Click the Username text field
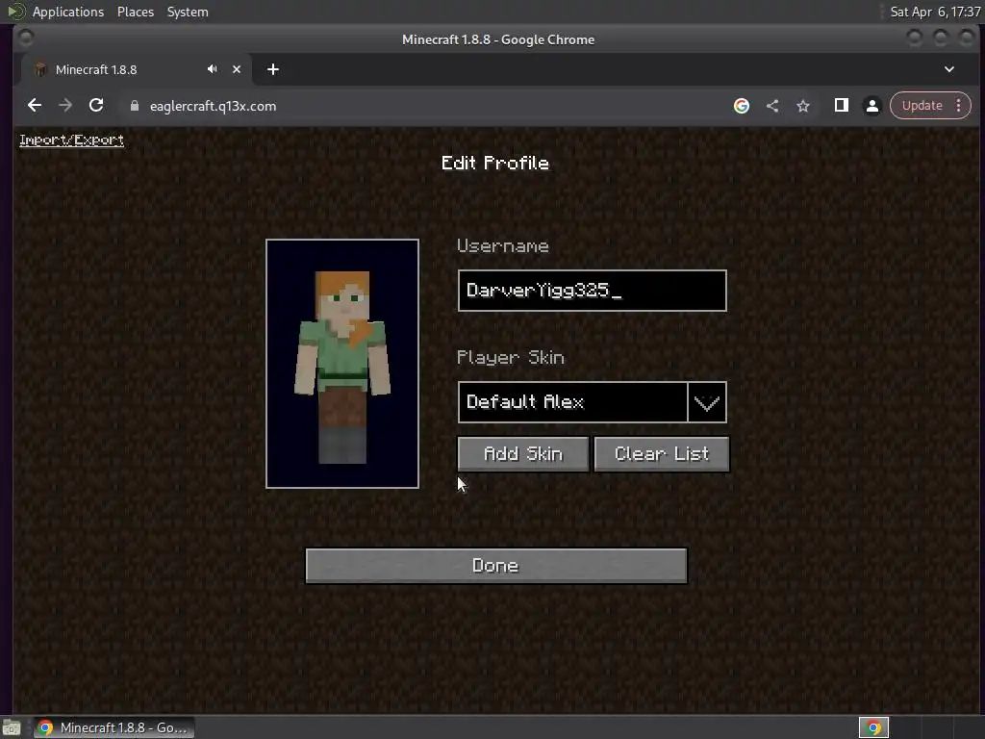 pyautogui.click(x=592, y=291)
